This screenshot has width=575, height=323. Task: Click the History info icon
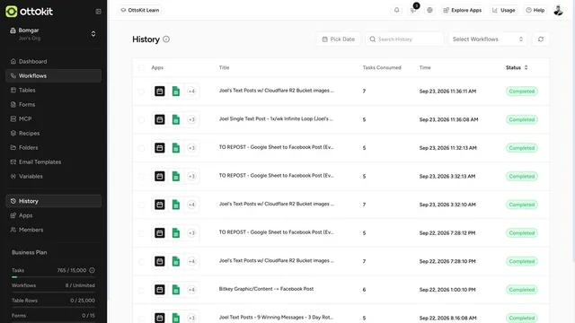[x=166, y=39]
